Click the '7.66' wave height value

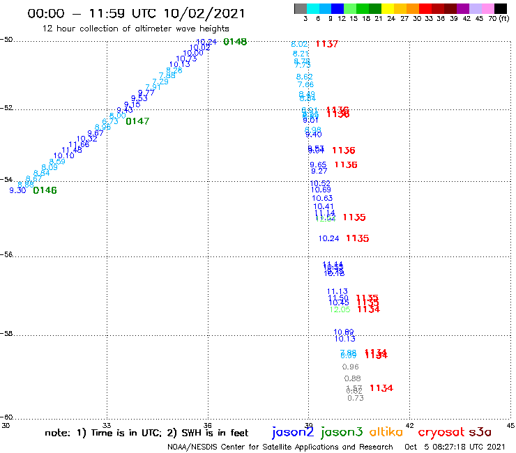pyautogui.click(x=305, y=84)
